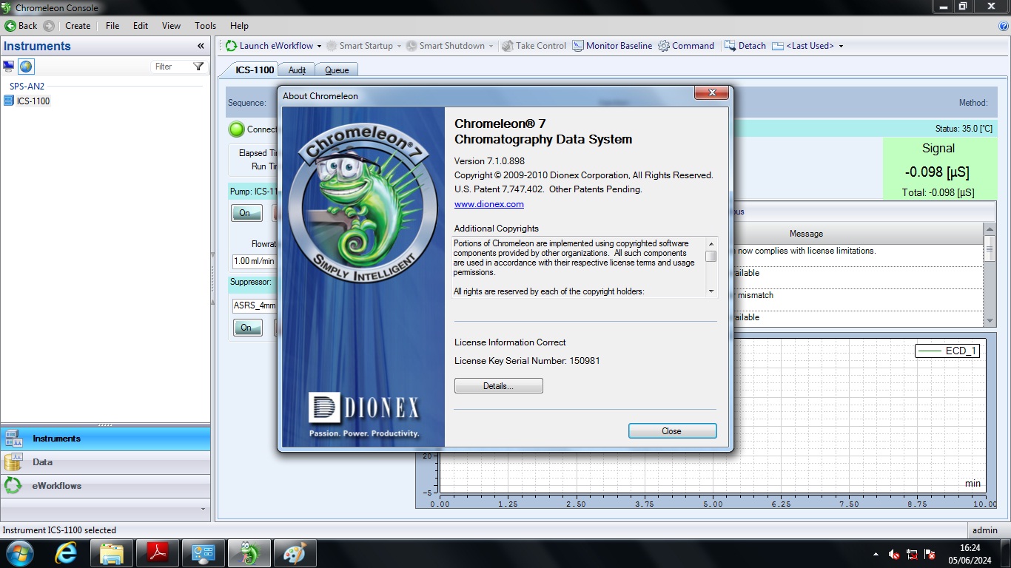This screenshot has height=568, width=1011.
Task: Switch to the Queue tab
Action: click(337, 70)
